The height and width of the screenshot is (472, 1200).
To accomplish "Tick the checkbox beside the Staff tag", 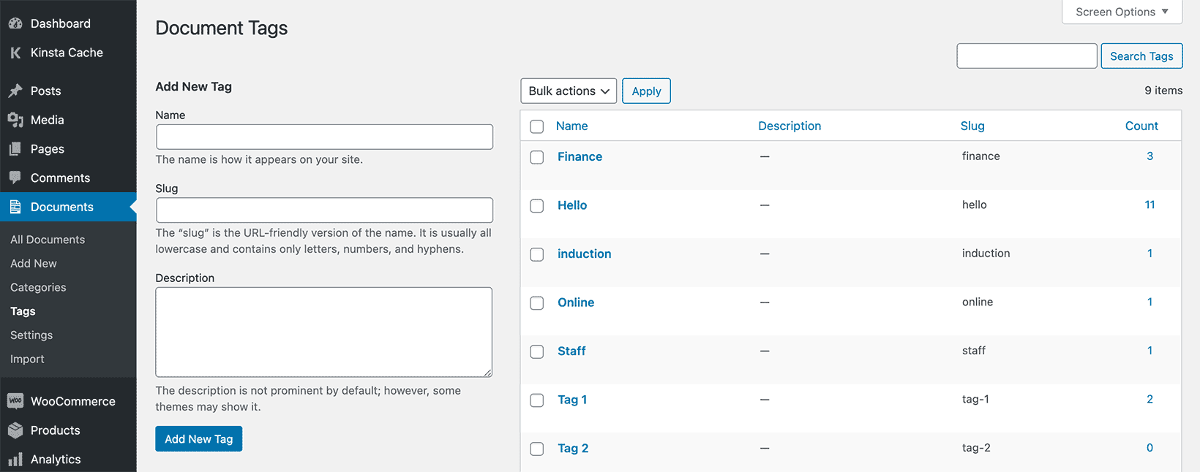I will (537, 351).
